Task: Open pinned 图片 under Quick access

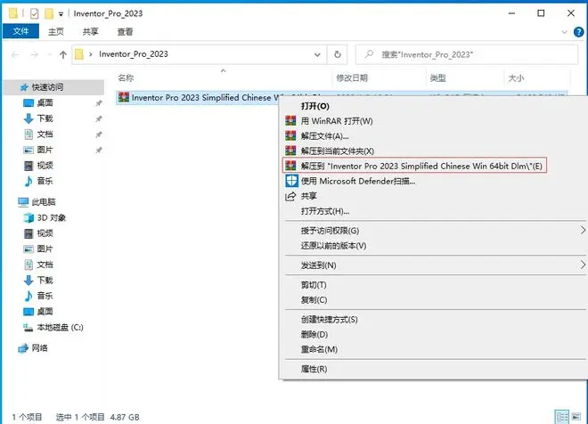Action: (x=45, y=150)
